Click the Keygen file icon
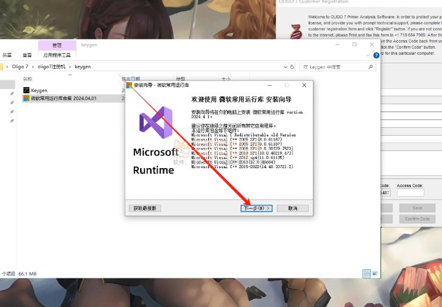 [26, 90]
